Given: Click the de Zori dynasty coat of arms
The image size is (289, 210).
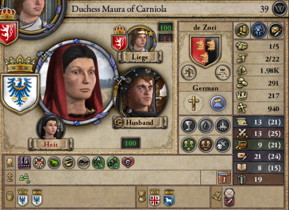Looking at the screenshot, I should point(205,51).
